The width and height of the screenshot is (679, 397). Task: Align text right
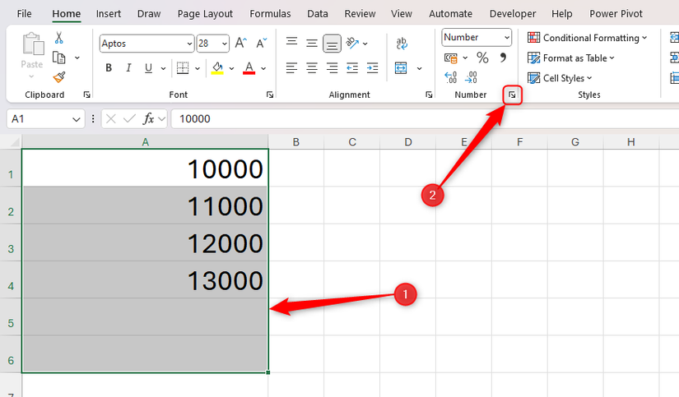pyautogui.click(x=333, y=68)
